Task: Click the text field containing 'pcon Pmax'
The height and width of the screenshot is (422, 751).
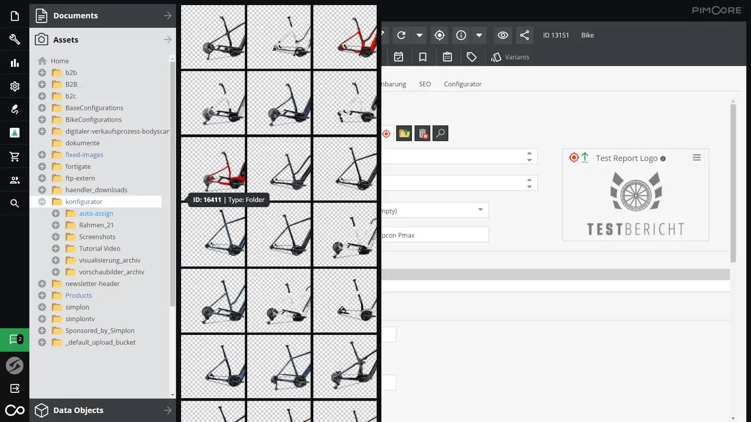Action: point(435,234)
